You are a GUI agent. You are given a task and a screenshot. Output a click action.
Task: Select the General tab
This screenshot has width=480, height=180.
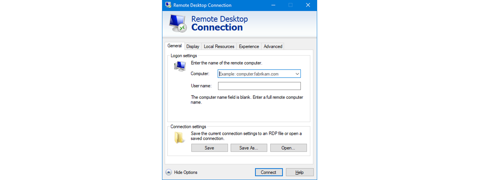[x=174, y=46]
